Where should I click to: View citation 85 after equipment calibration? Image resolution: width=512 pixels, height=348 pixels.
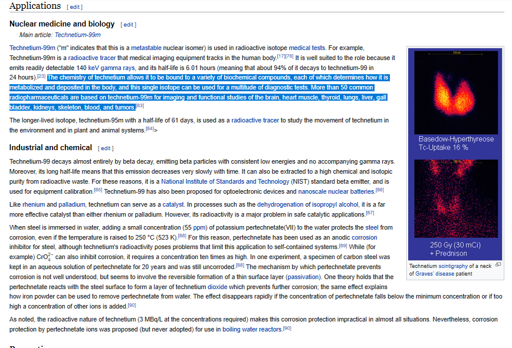coord(98,190)
